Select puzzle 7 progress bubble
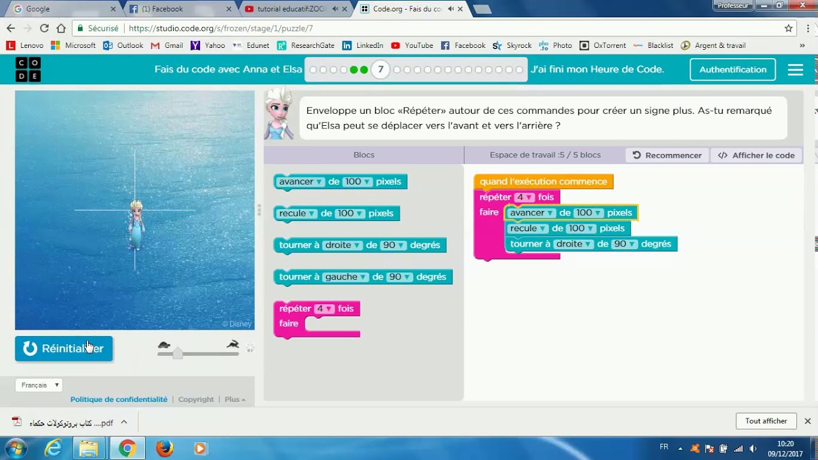 pos(380,70)
